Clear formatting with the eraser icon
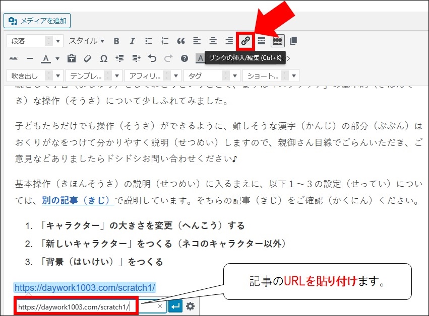 (x=87, y=58)
